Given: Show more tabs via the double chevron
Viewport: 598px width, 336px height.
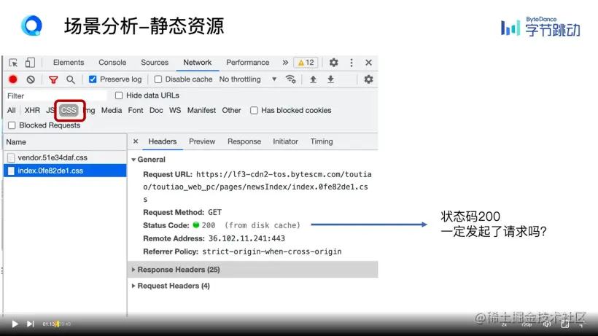Looking at the screenshot, I should pos(285,63).
